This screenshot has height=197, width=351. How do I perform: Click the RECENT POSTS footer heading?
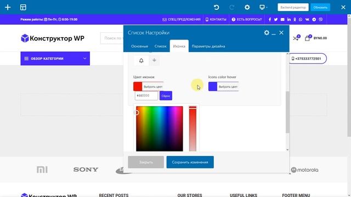[114, 195]
